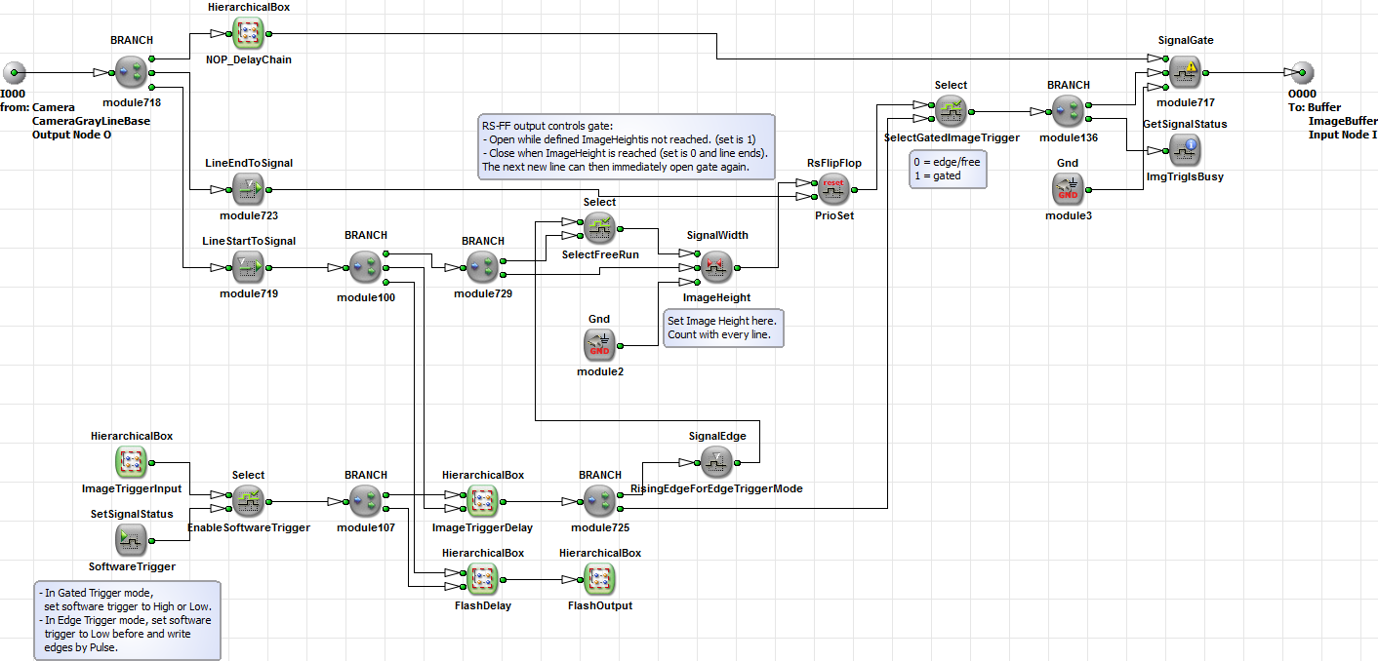The image size is (1378, 661).
Task: Click the SoftwareTrigger SetSignalStatus operator
Action: (x=131, y=539)
